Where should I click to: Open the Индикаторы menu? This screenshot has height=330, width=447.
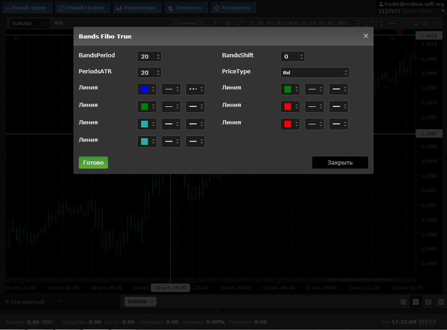(137, 8)
